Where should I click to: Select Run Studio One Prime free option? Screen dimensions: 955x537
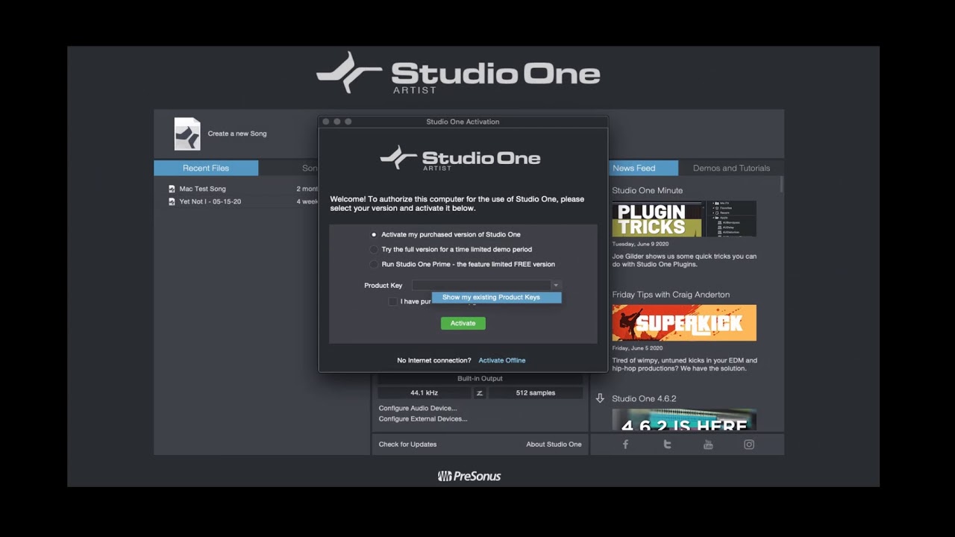[x=374, y=264]
